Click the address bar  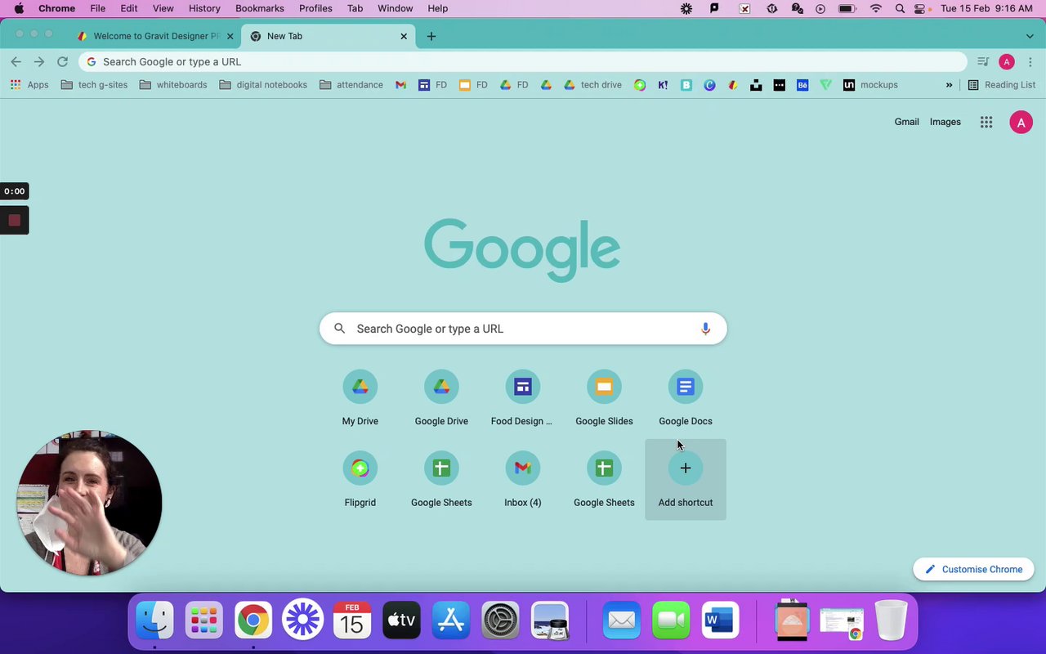pos(523,62)
